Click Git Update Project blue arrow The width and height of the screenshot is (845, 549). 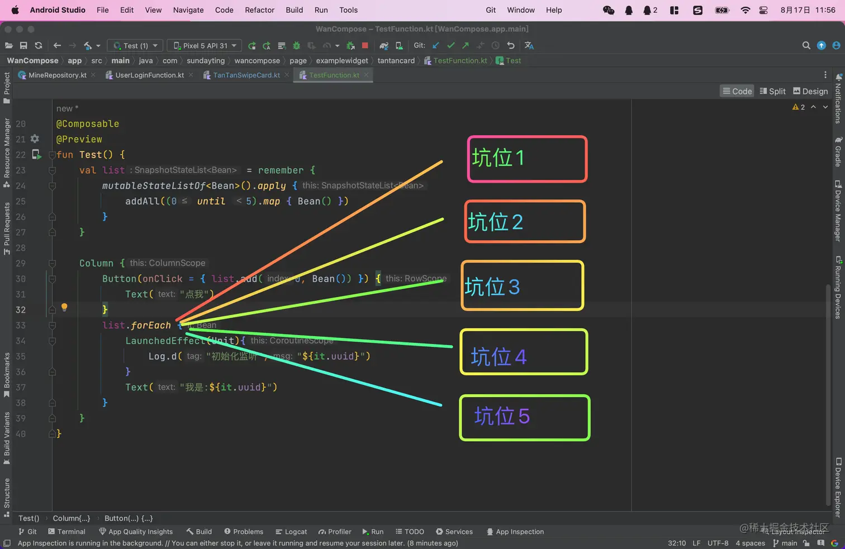436,46
